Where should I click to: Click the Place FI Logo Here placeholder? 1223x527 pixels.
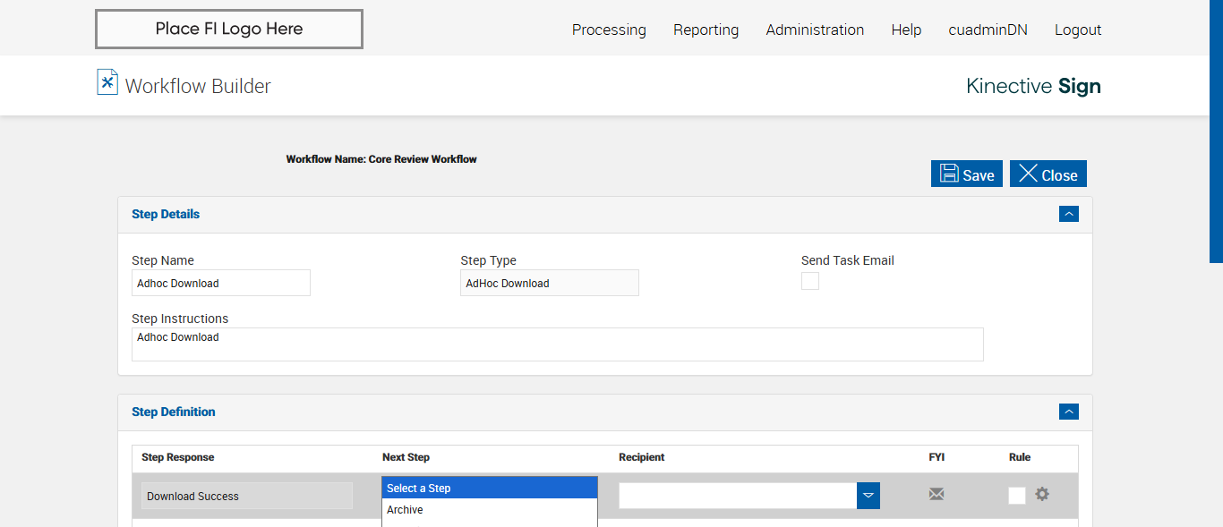coord(229,30)
